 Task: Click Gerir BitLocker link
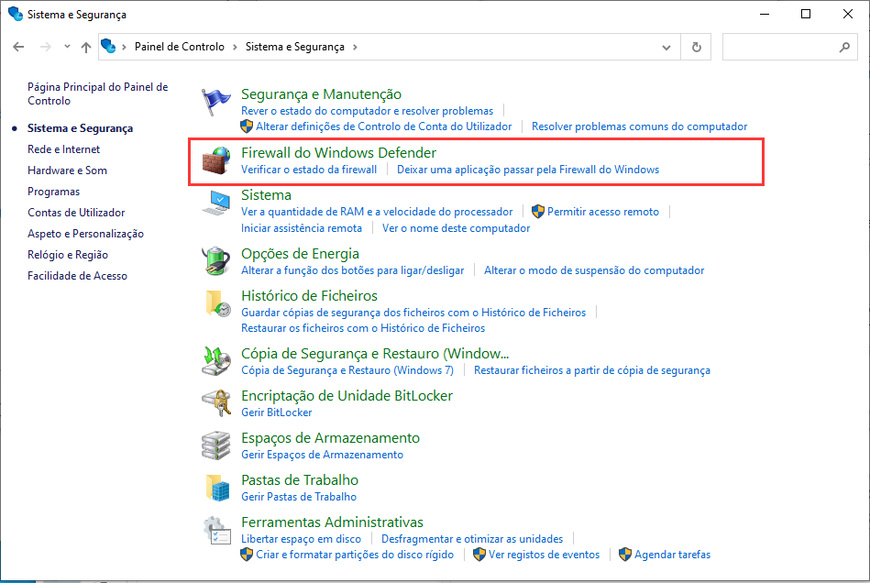click(276, 412)
